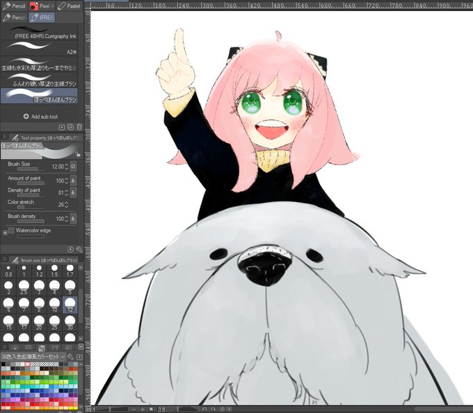This screenshot has height=413, width=473.
Task: Click the Density of paint slider
Action: tap(31, 195)
